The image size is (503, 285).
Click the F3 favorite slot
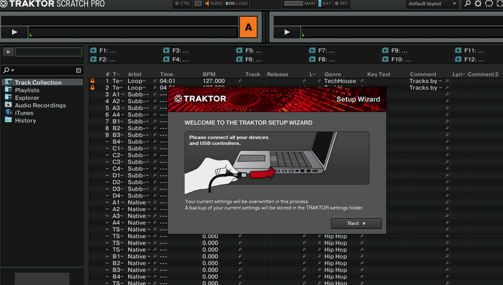point(176,51)
